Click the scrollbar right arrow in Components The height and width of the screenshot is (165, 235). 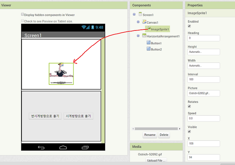180,129
